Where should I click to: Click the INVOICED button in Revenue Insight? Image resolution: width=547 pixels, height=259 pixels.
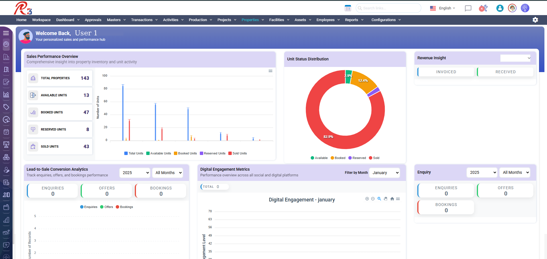click(x=446, y=72)
